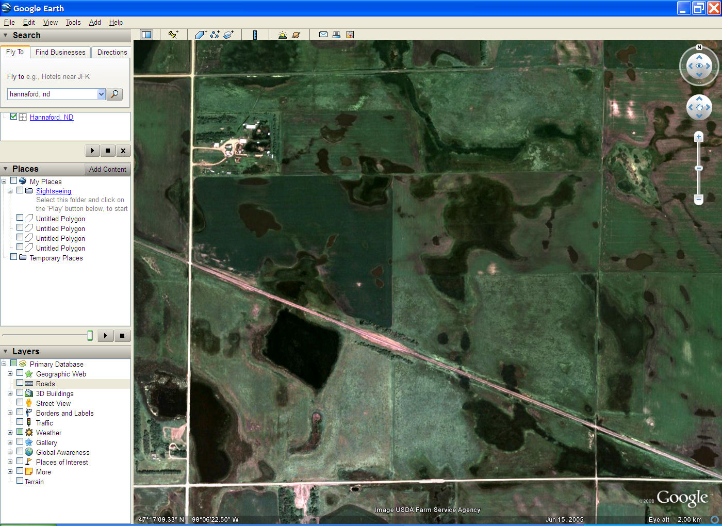This screenshot has width=722, height=526.
Task: Select the last Untitled Polygon item
Action: [x=60, y=249]
